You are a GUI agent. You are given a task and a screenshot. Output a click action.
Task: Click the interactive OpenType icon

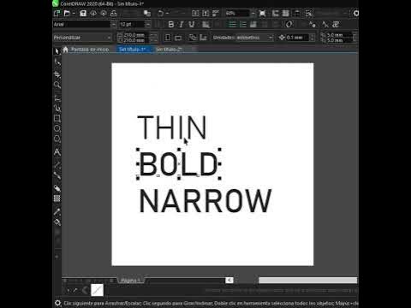289,25
